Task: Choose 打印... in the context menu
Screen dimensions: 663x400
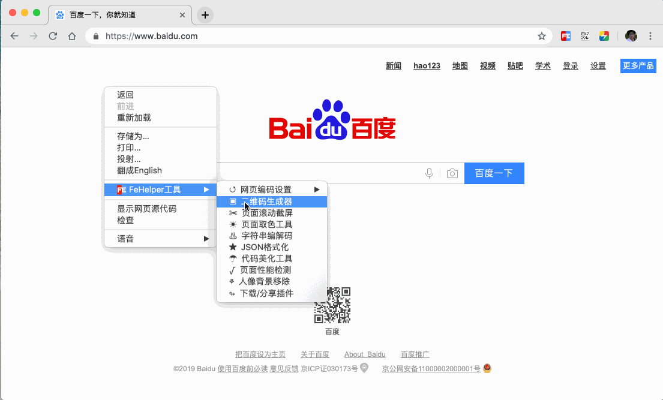Action: click(160, 148)
